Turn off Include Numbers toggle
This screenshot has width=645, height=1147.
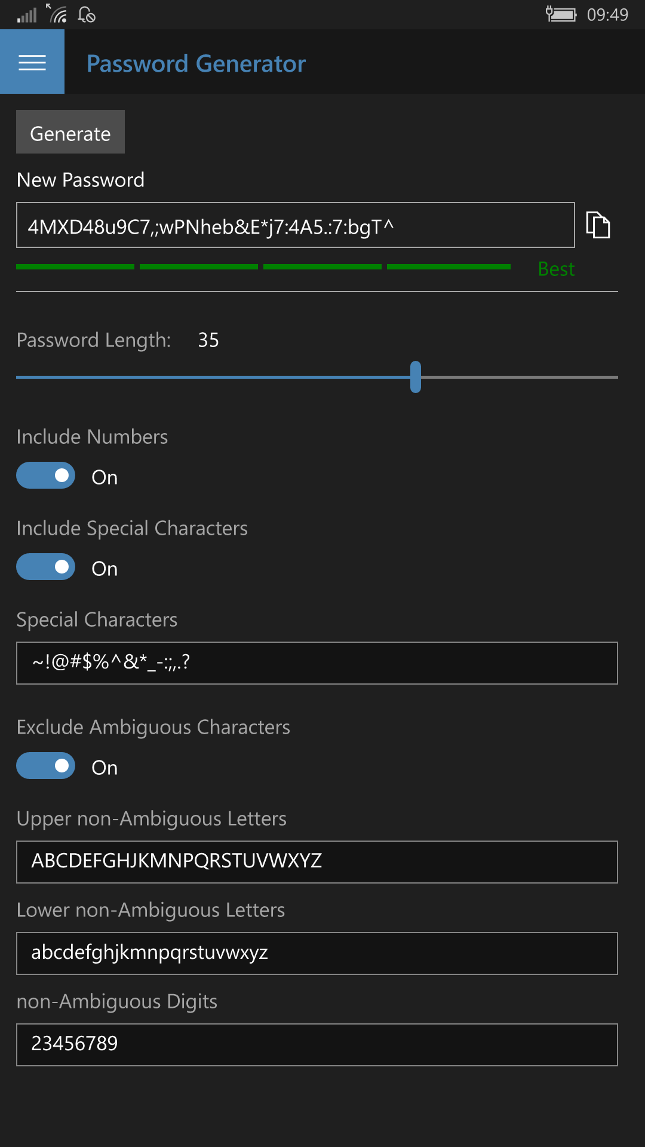pos(46,476)
